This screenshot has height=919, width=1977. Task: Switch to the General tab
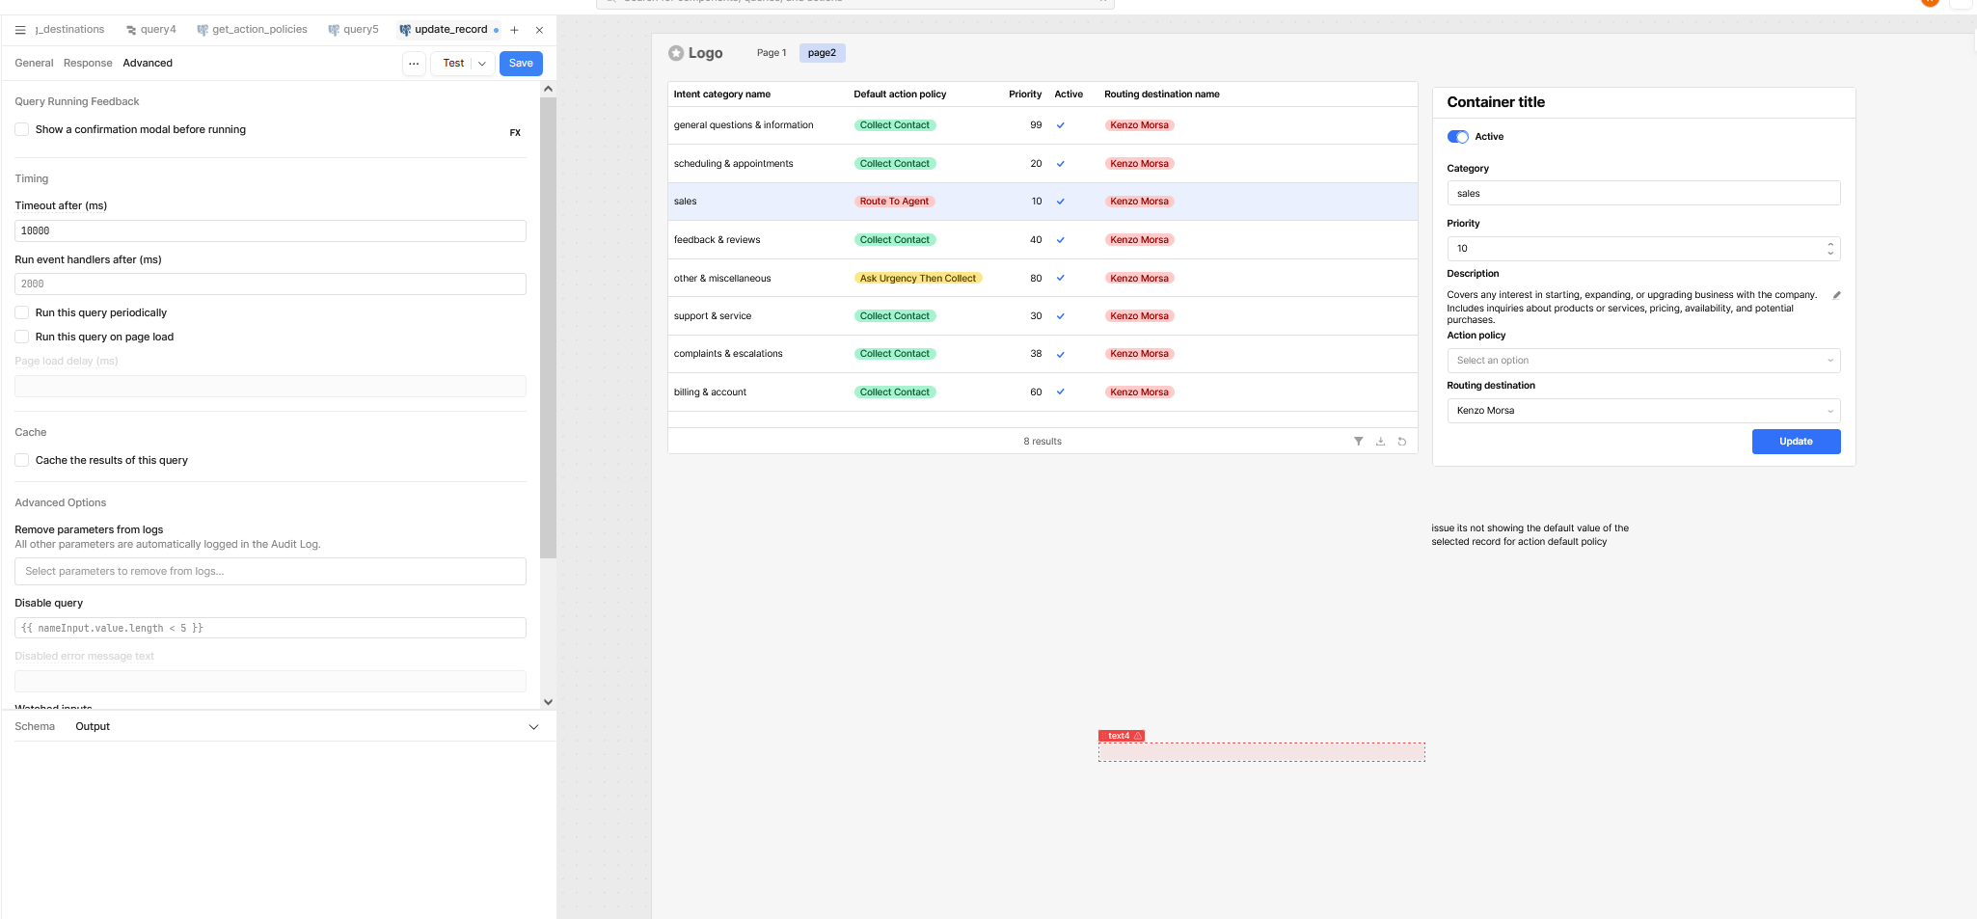click(x=34, y=64)
